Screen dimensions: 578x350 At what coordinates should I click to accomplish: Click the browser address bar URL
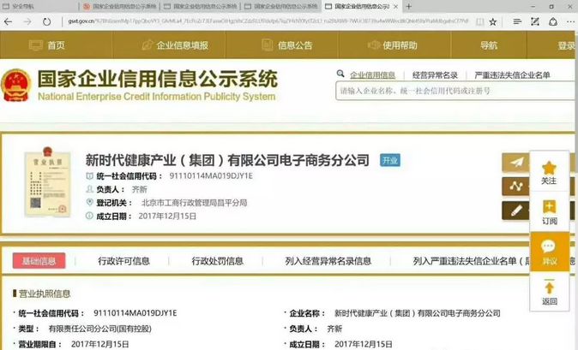coord(268,21)
